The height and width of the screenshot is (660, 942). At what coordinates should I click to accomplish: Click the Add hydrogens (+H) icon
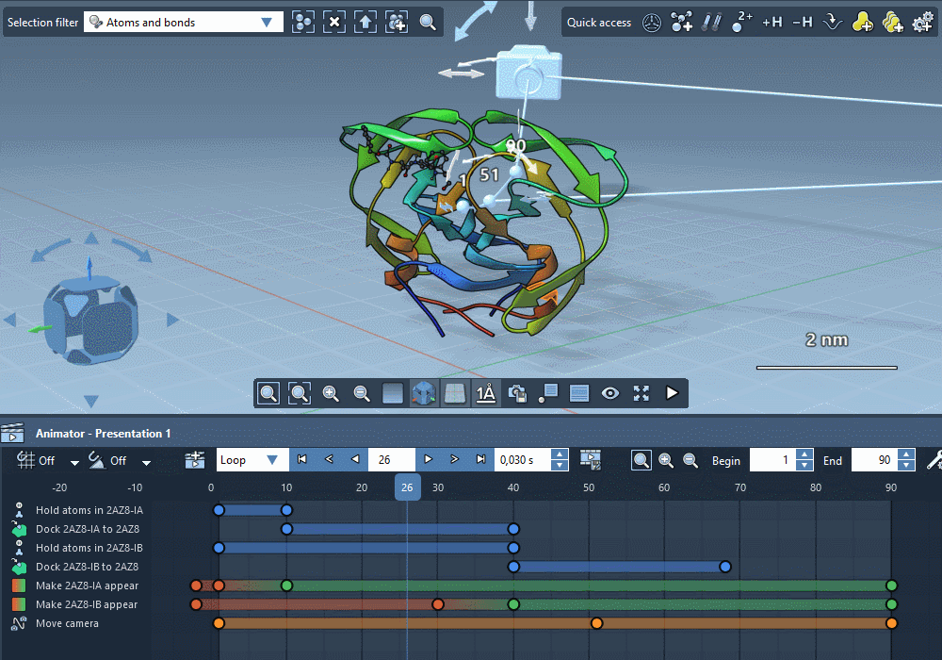[772, 22]
